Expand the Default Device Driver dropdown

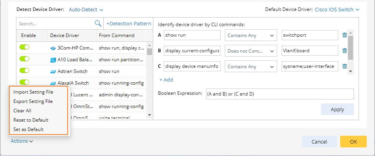337,9
